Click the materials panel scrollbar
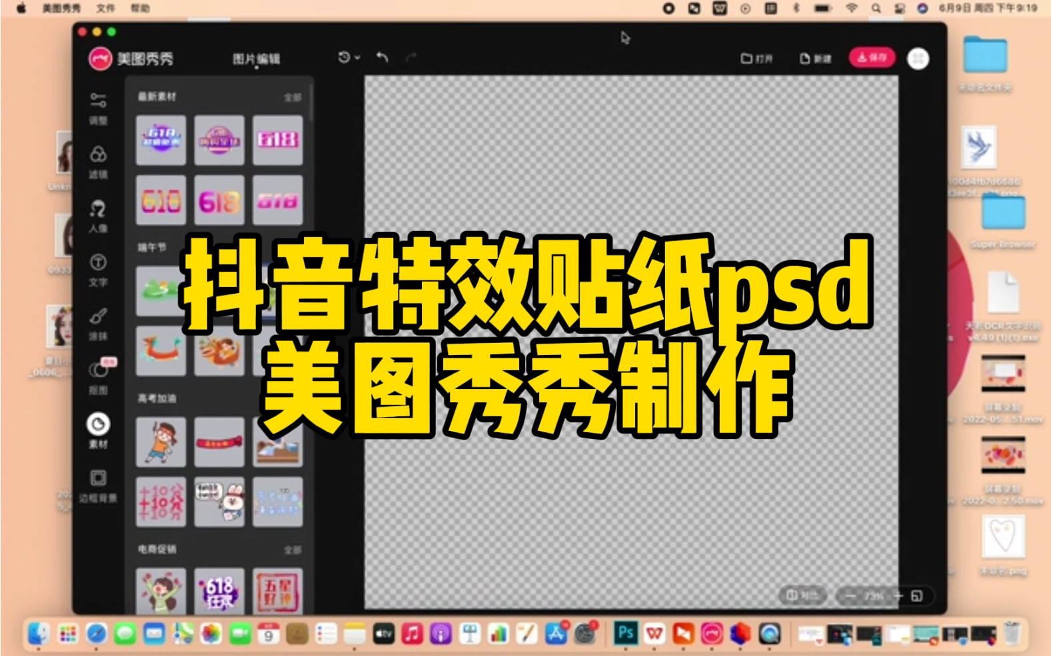 (x=311, y=103)
